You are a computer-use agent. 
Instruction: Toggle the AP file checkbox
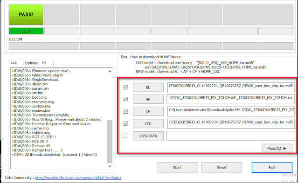[125, 99]
